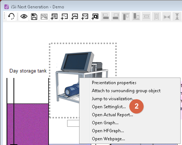Click align to baseline icon
Image resolution: width=182 pixels, height=145 pixels.
click(136, 16)
